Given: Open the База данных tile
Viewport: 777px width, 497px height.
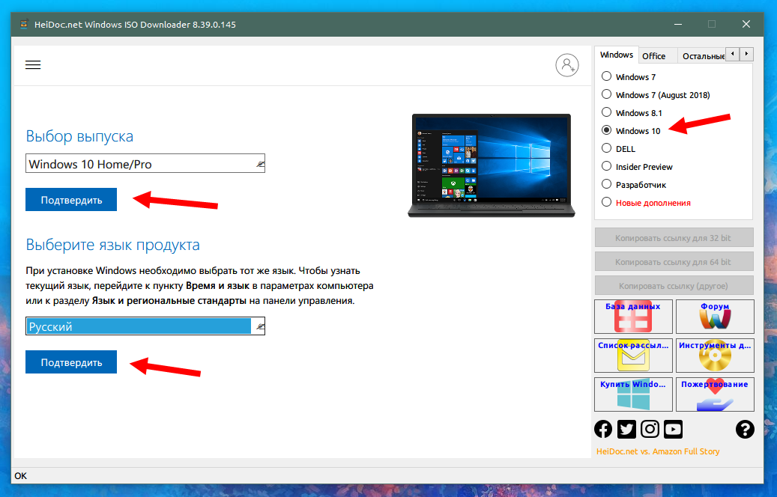Looking at the screenshot, I should [633, 317].
